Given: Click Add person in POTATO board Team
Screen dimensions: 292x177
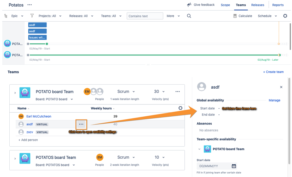Looking at the screenshot, I should click(28, 140).
